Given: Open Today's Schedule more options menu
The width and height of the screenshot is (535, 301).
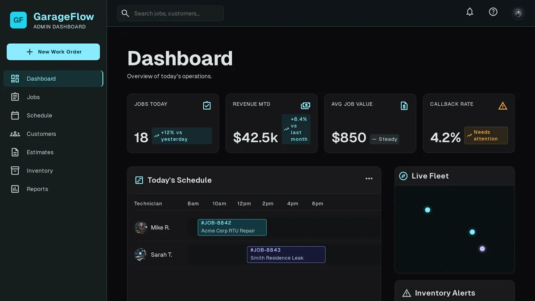Looking at the screenshot, I should point(369,179).
